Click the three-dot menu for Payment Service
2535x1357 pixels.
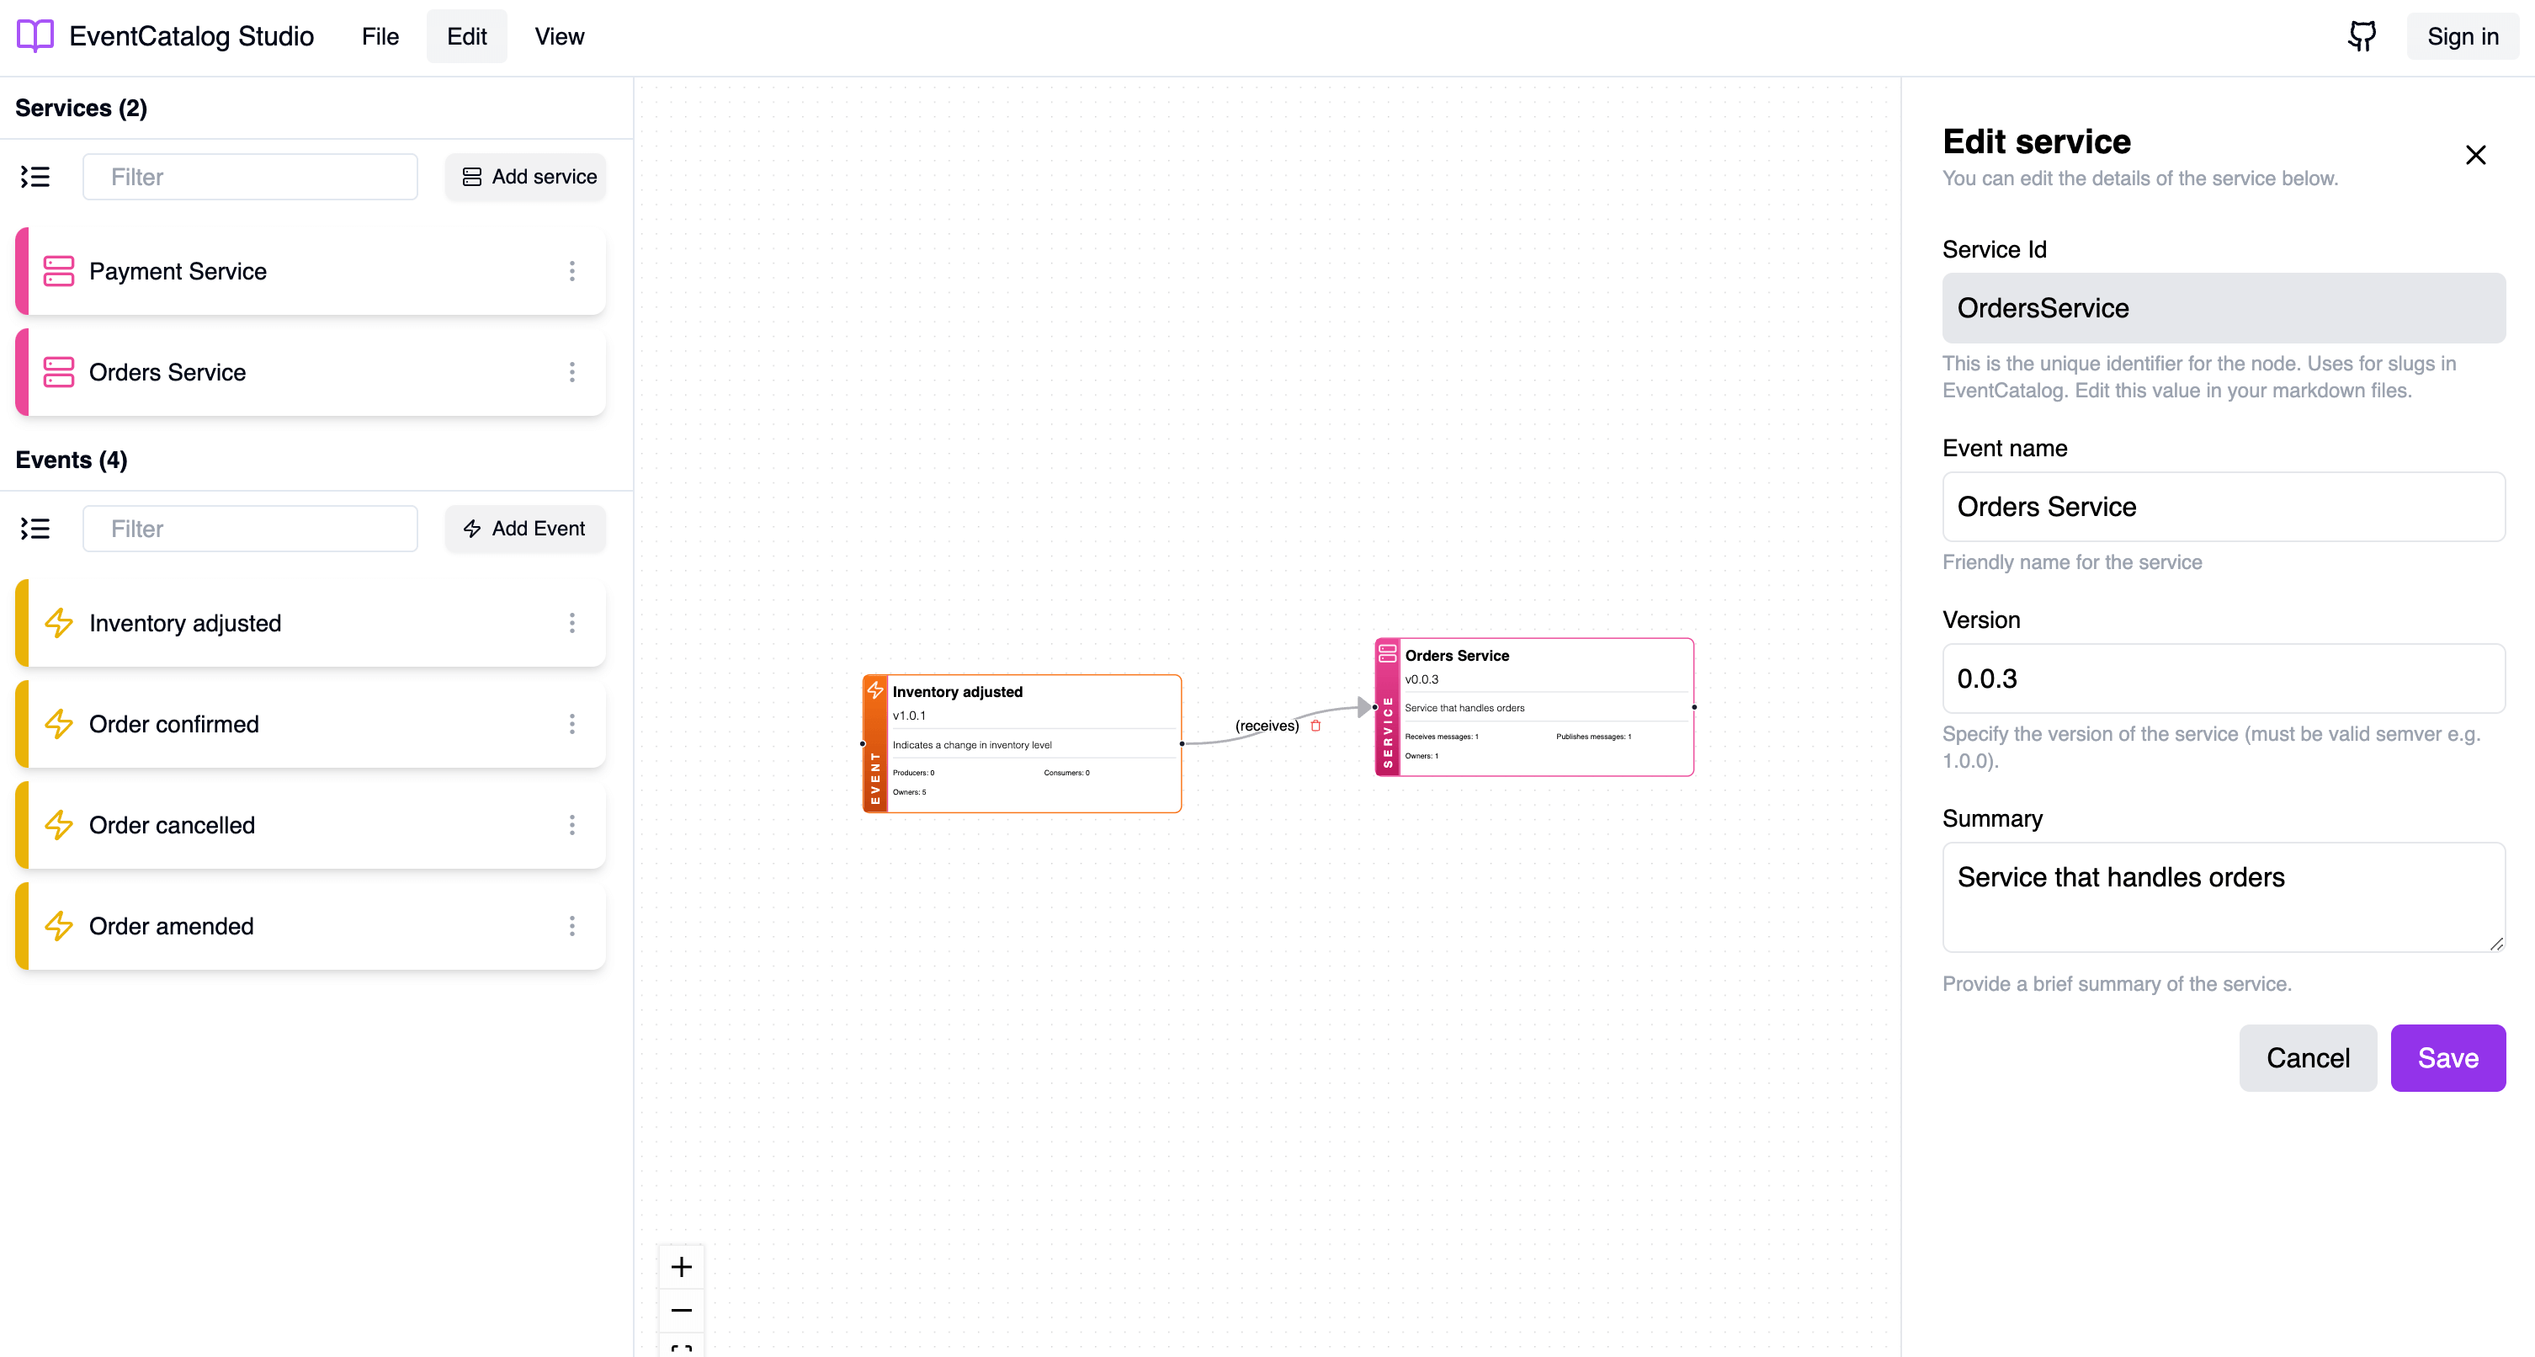pyautogui.click(x=575, y=272)
